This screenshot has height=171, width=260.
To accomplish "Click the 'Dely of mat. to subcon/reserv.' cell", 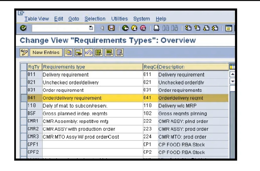I will [93, 106].
